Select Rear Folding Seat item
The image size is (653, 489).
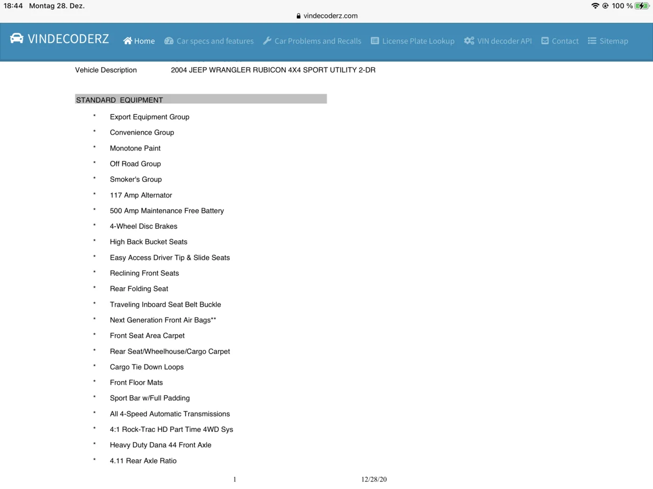point(139,289)
